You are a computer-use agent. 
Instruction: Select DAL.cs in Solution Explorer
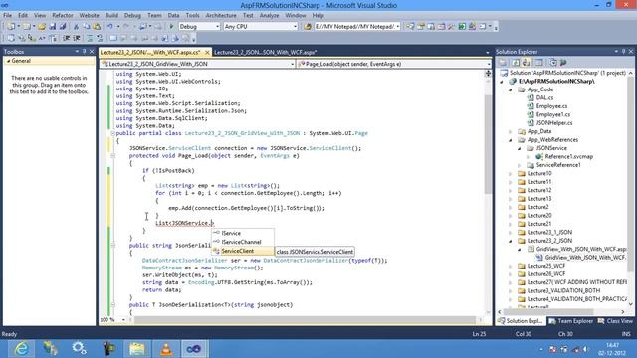click(x=544, y=97)
